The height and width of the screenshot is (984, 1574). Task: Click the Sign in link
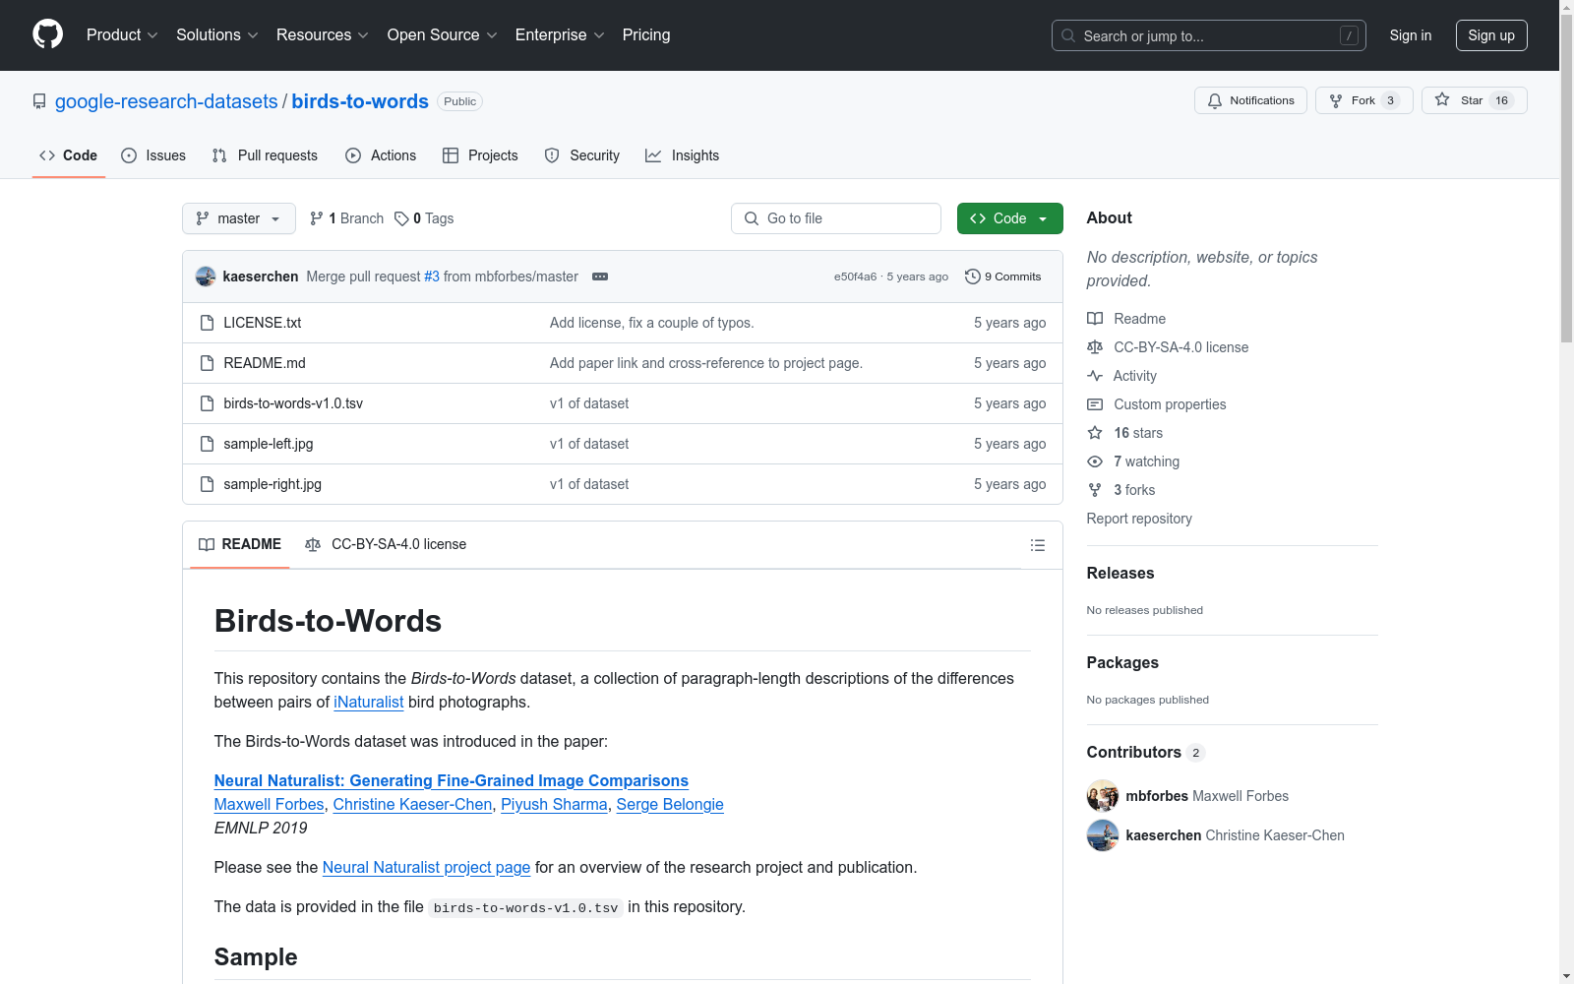coord(1411,35)
